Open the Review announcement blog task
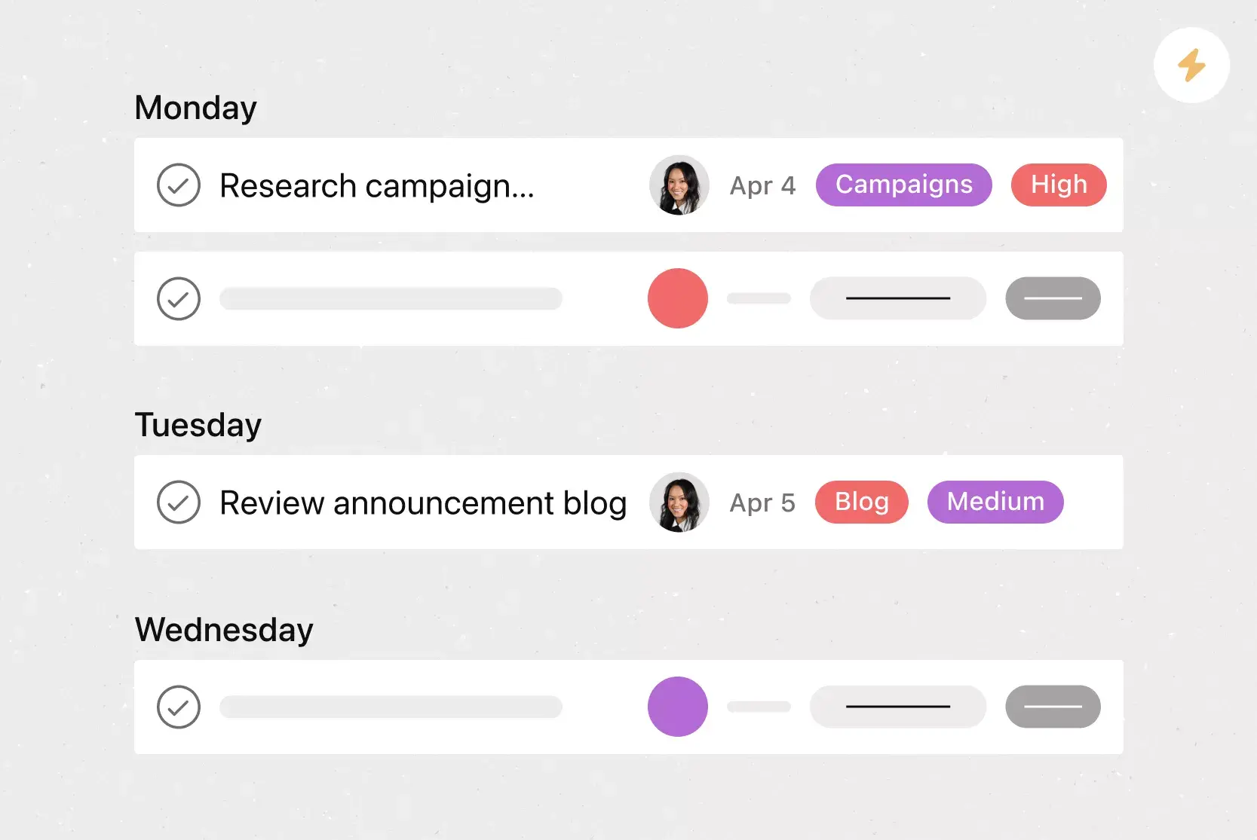The image size is (1257, 840). coord(423,503)
